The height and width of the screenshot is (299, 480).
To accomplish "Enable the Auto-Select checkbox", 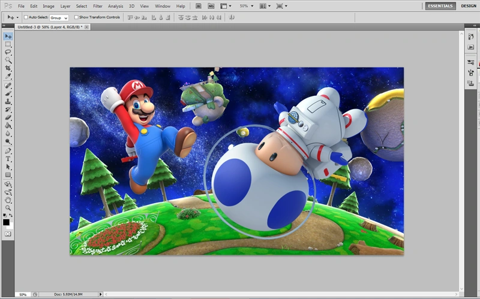I will point(26,17).
